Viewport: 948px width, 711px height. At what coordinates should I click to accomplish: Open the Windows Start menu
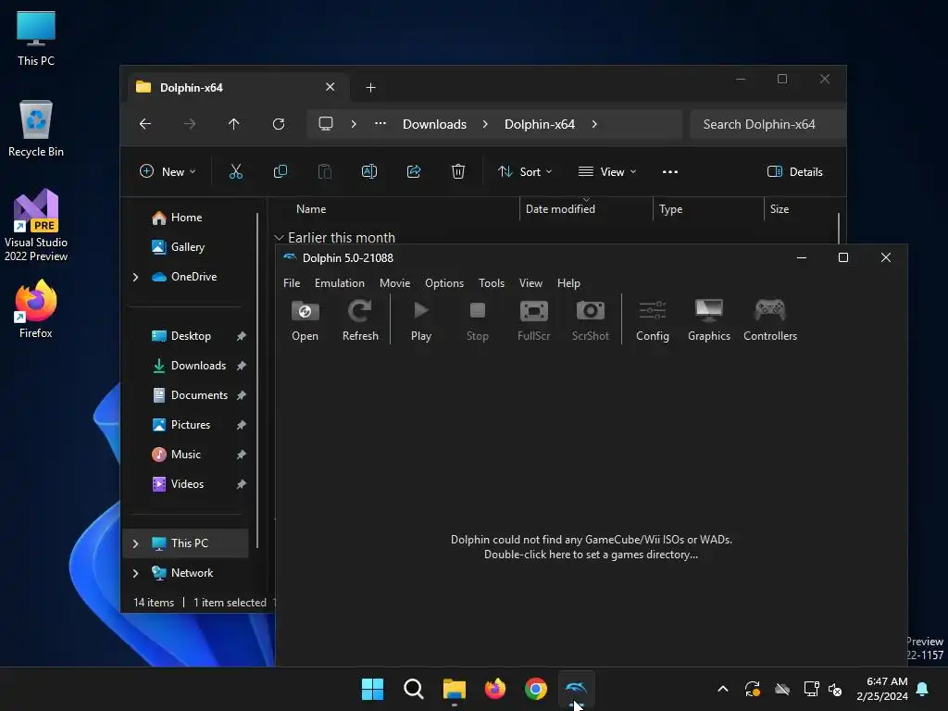[372, 689]
